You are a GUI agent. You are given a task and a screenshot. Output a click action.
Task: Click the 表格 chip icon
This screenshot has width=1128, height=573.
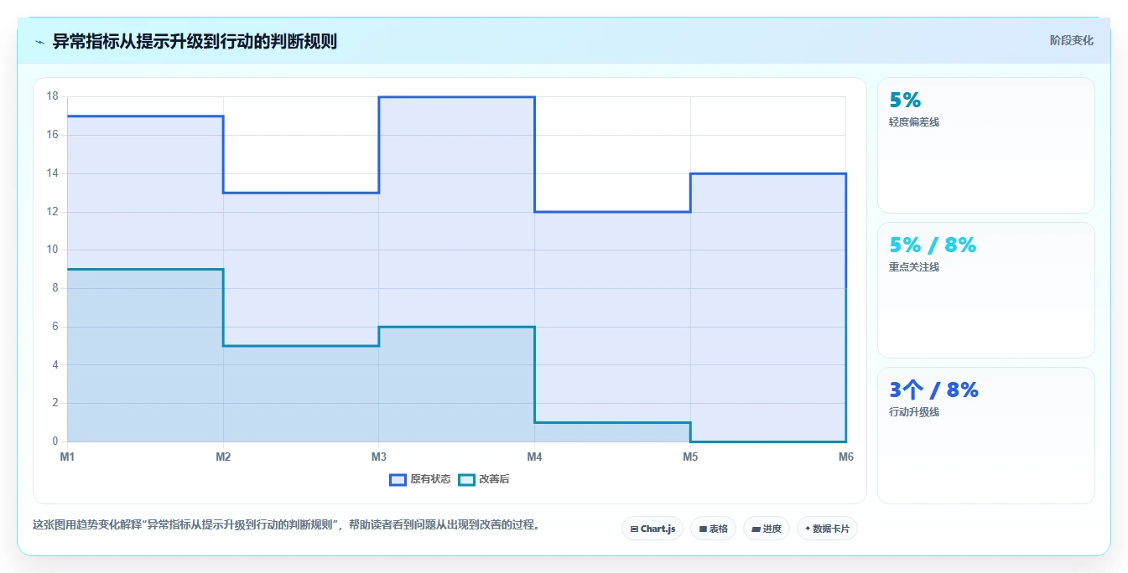click(703, 529)
